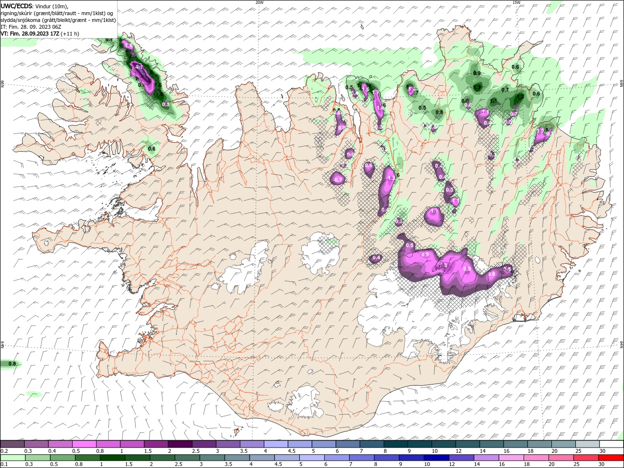Pick the dark purple top-row swatch between 2 and 2.5

[x=180, y=444]
